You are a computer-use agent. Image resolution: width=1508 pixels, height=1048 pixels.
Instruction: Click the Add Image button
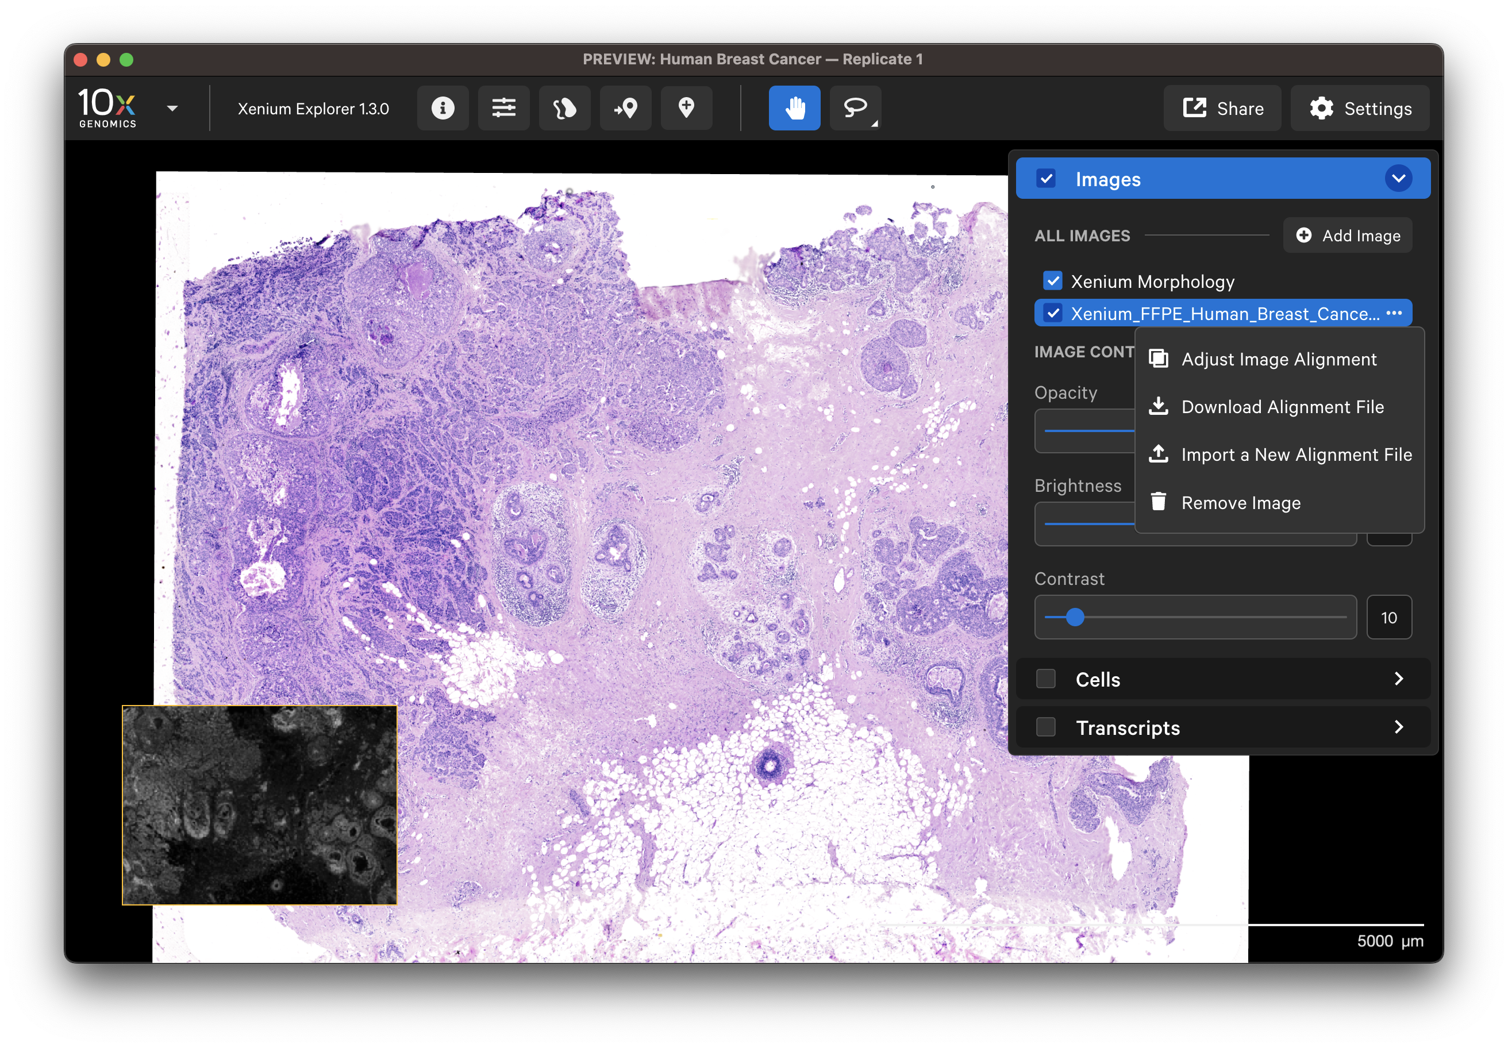coord(1347,235)
